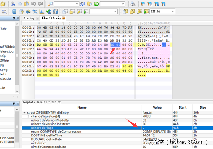Click the Name column header

[82, 107]
